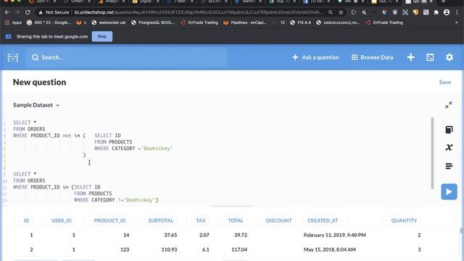Open the FIX.4.4 bookmark
This screenshot has height=261, width=464.
click(300, 22)
